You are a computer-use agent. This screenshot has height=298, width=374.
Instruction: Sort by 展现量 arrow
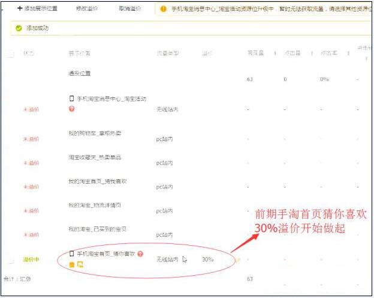click(275, 53)
